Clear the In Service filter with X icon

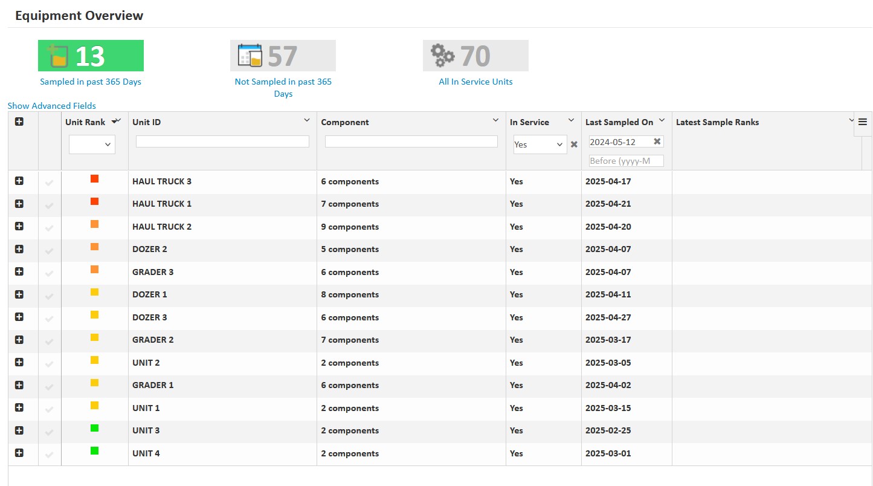574,144
